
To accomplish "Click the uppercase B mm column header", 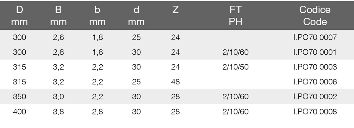I will [58, 16].
